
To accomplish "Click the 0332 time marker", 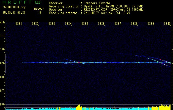I will click(x=35, y=23).
